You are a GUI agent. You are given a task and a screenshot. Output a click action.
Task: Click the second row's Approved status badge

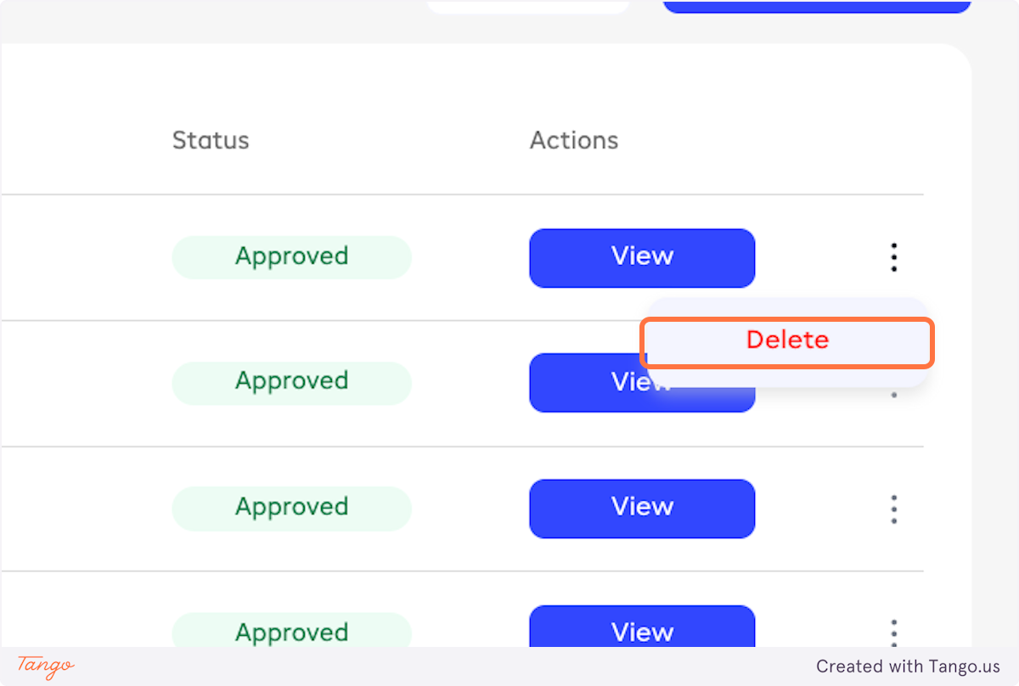(x=291, y=382)
